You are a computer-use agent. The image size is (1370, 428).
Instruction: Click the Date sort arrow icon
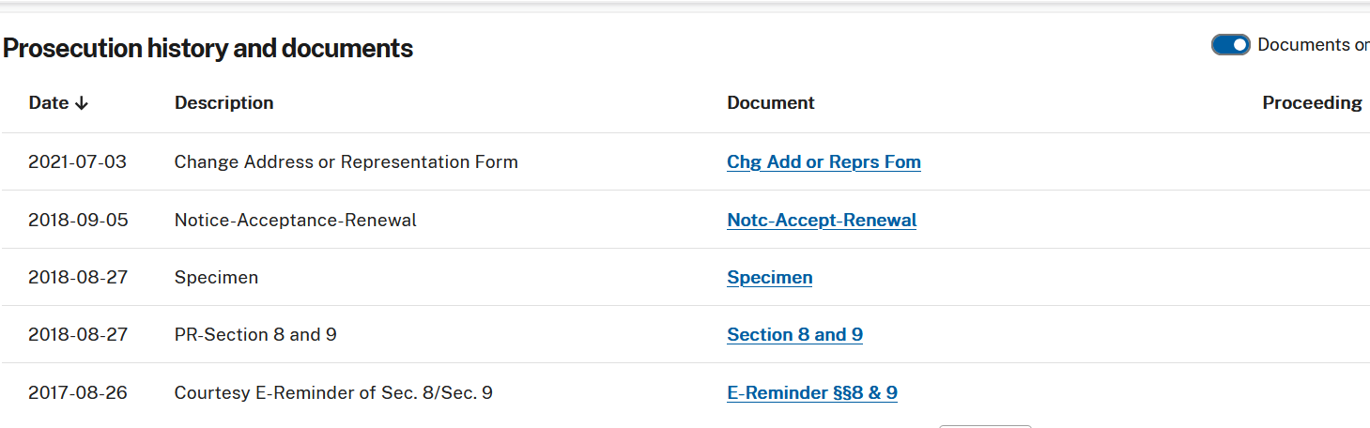[82, 103]
